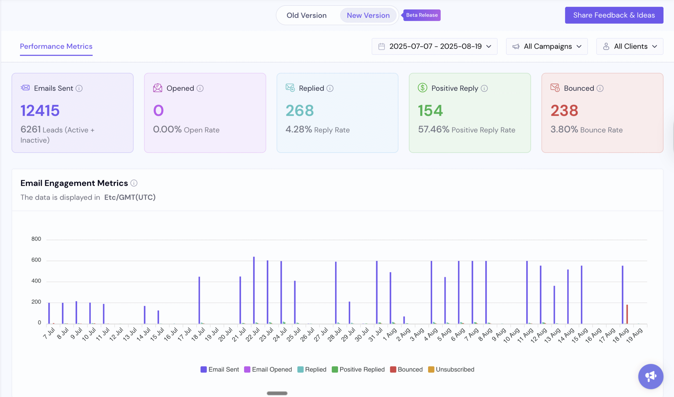The image size is (674, 397).
Task: Expand the All Clients dropdown
Action: coord(630,47)
